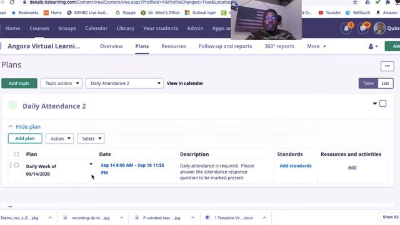400x225 pixels.
Task: Switch to the Overview tab
Action: click(111, 46)
